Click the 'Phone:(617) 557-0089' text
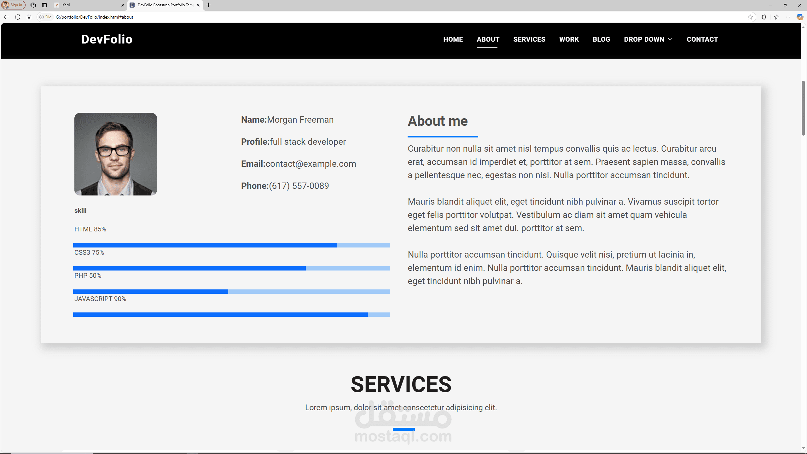The height and width of the screenshot is (454, 807). coord(285,186)
